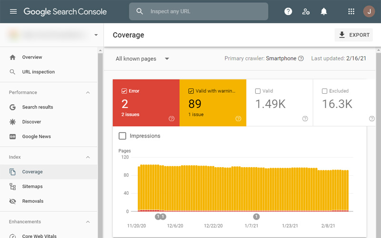Click the 2 issues text
The width and height of the screenshot is (381, 238).
point(130,114)
